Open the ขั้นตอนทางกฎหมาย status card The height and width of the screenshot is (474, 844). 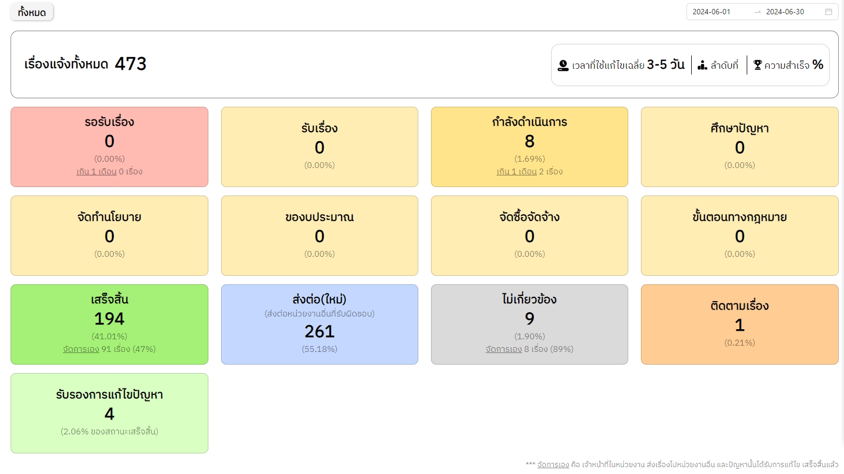tap(739, 235)
